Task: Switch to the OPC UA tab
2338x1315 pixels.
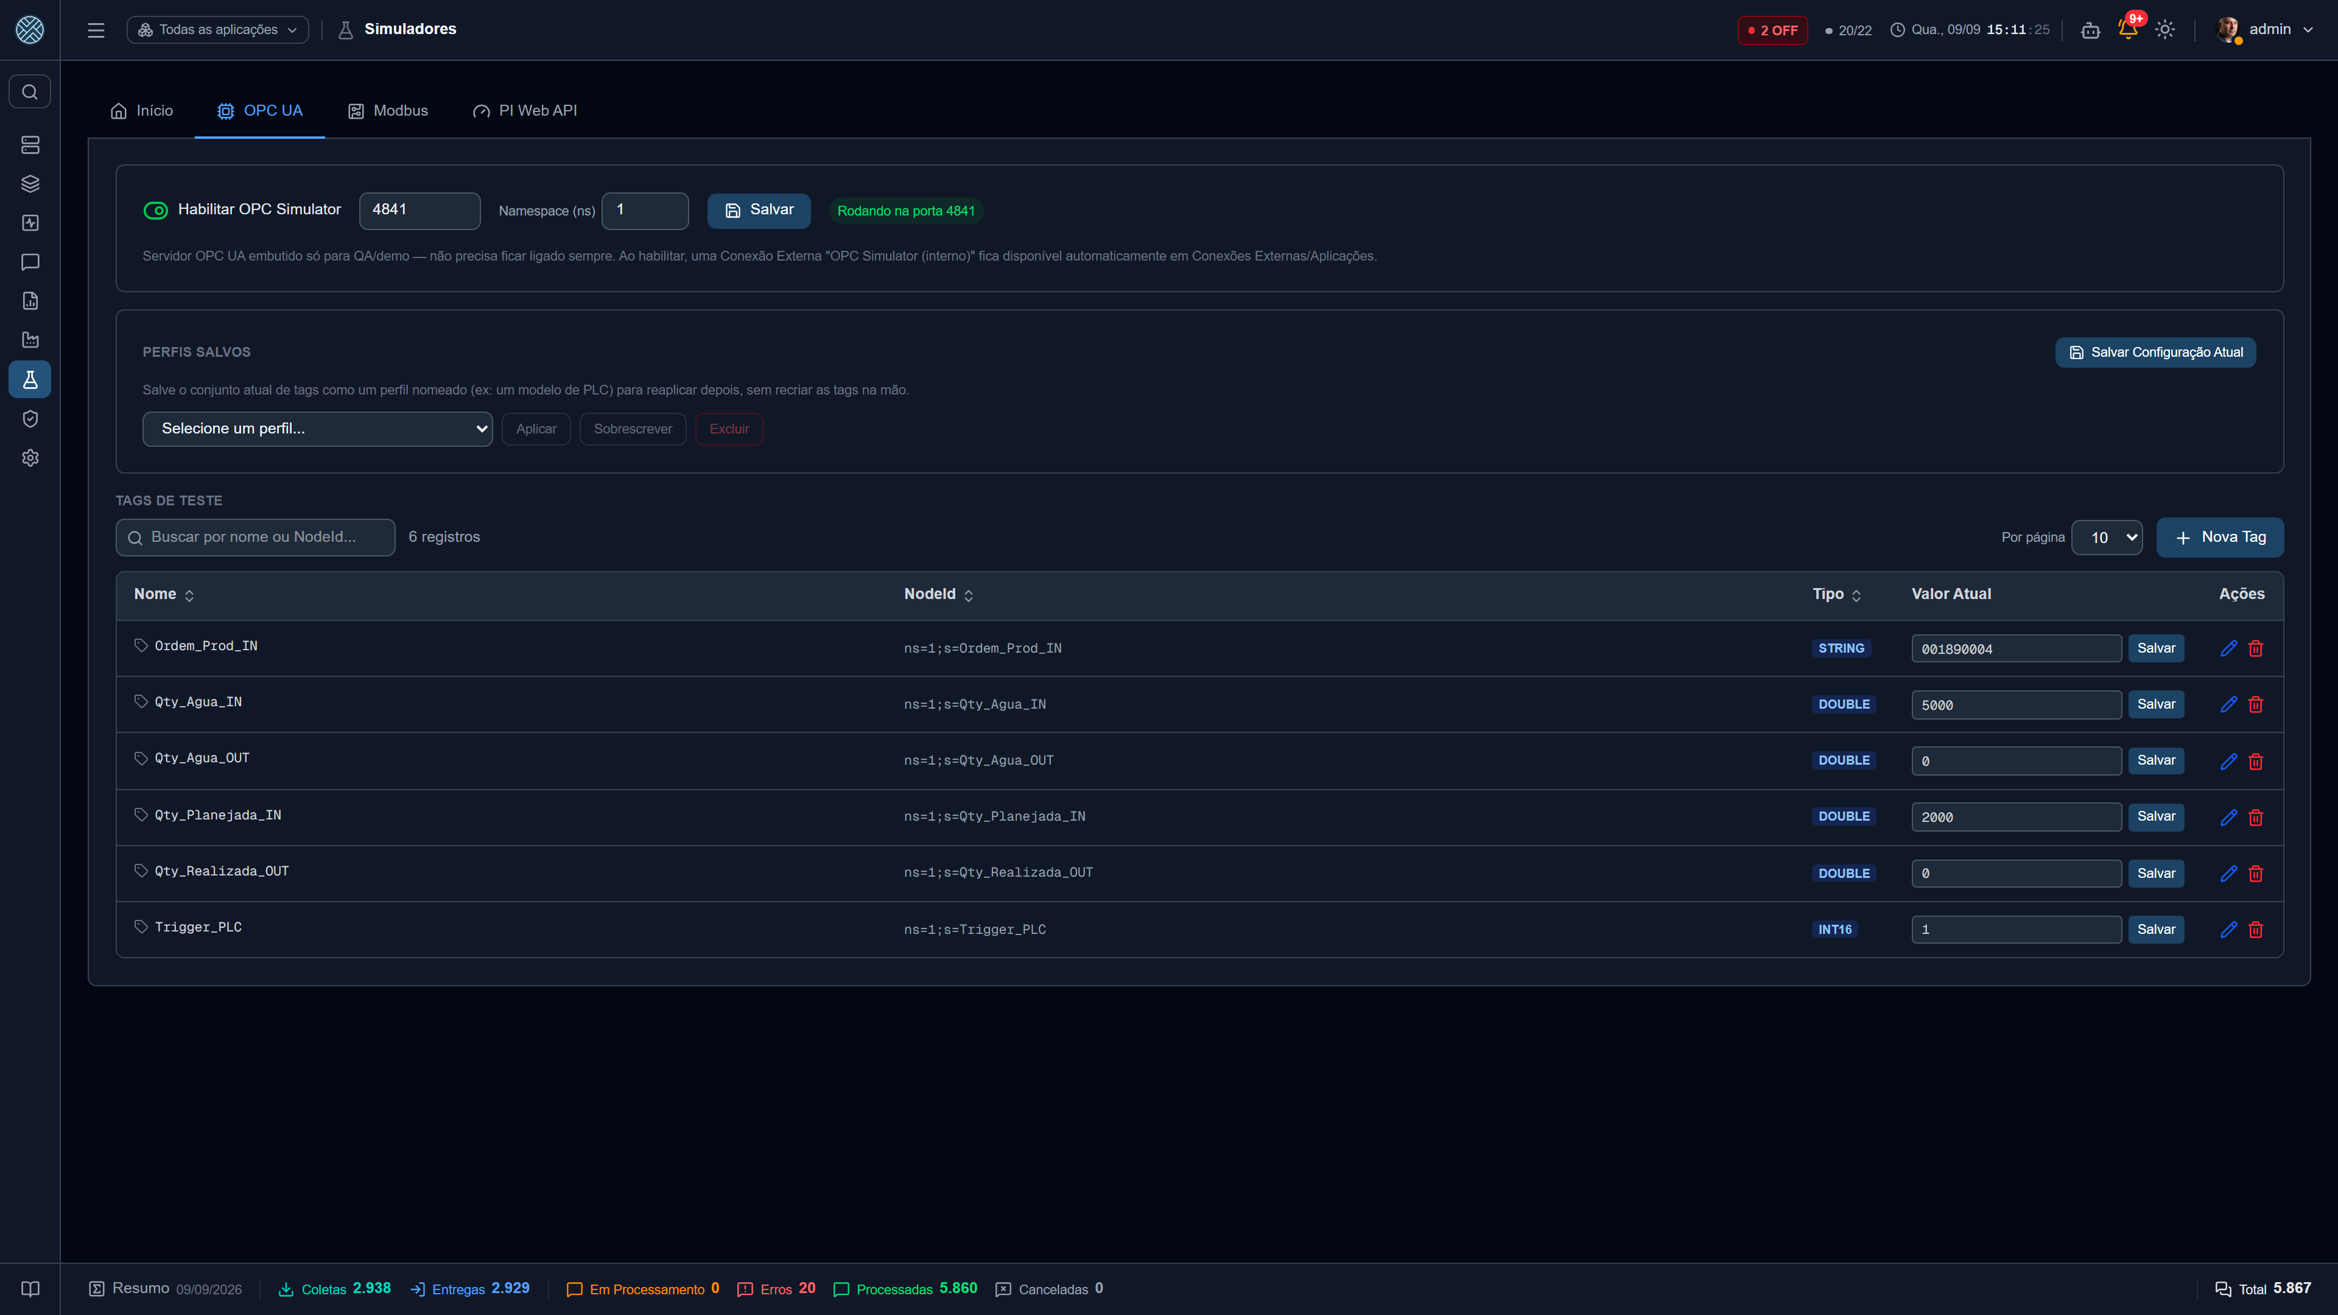Action: (x=259, y=111)
